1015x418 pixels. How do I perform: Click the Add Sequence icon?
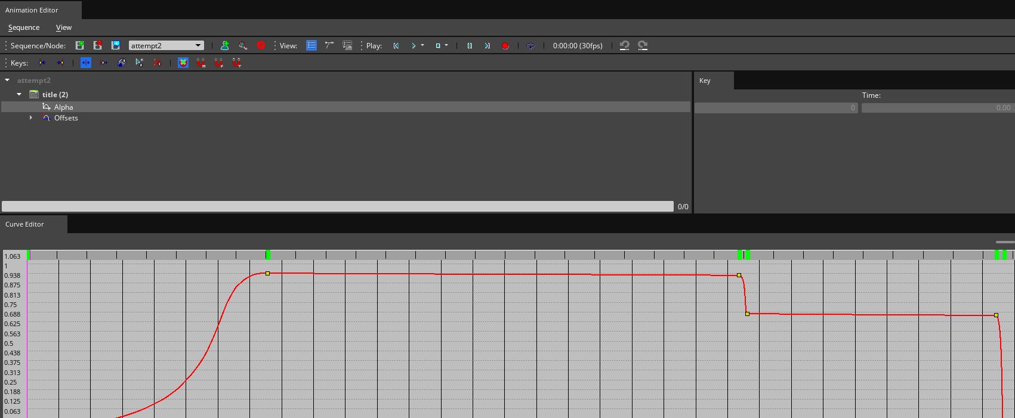[x=79, y=45]
